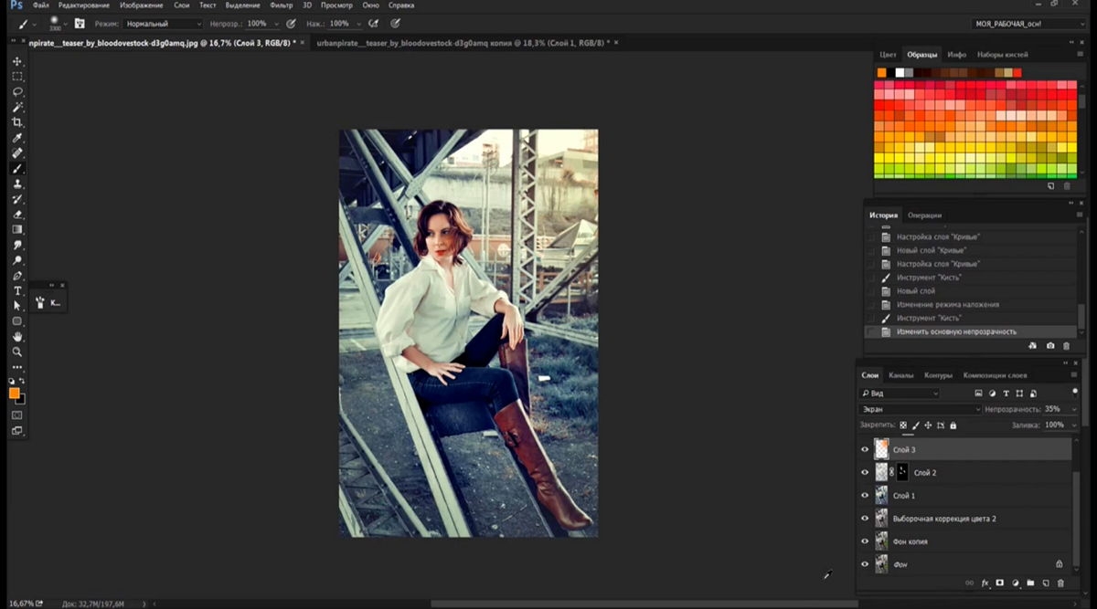Select the Lasso tool

(x=17, y=92)
